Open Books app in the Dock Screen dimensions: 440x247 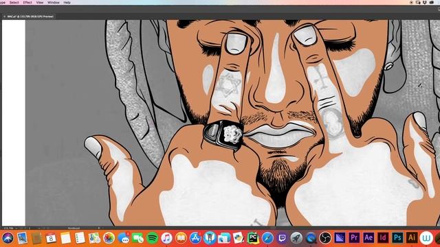(x=181, y=238)
